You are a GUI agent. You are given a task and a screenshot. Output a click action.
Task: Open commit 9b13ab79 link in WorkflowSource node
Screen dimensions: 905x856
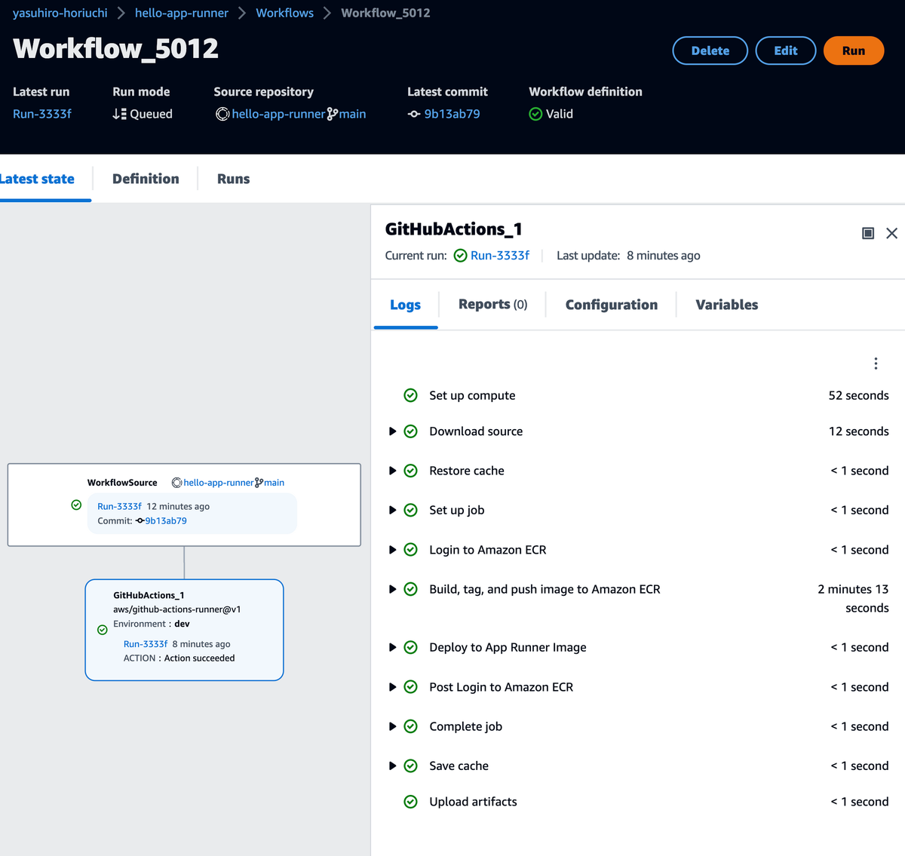[x=166, y=520]
